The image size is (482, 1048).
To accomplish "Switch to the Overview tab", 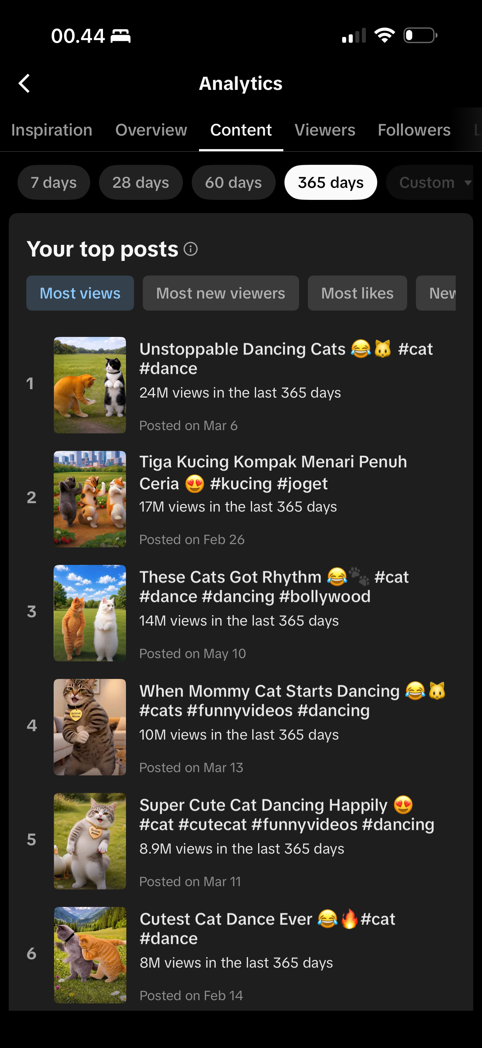I will [151, 130].
